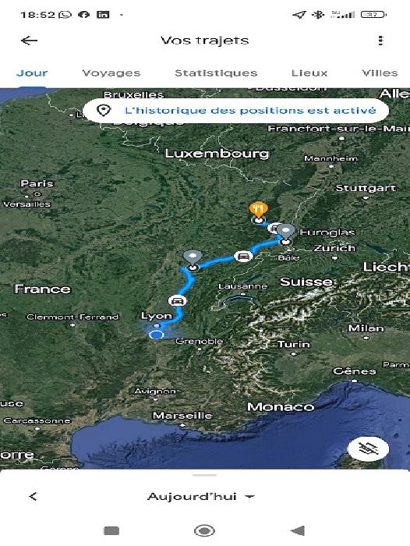The height and width of the screenshot is (546, 410).
Task: Tap the Android home navigation button
Action: coord(204,530)
